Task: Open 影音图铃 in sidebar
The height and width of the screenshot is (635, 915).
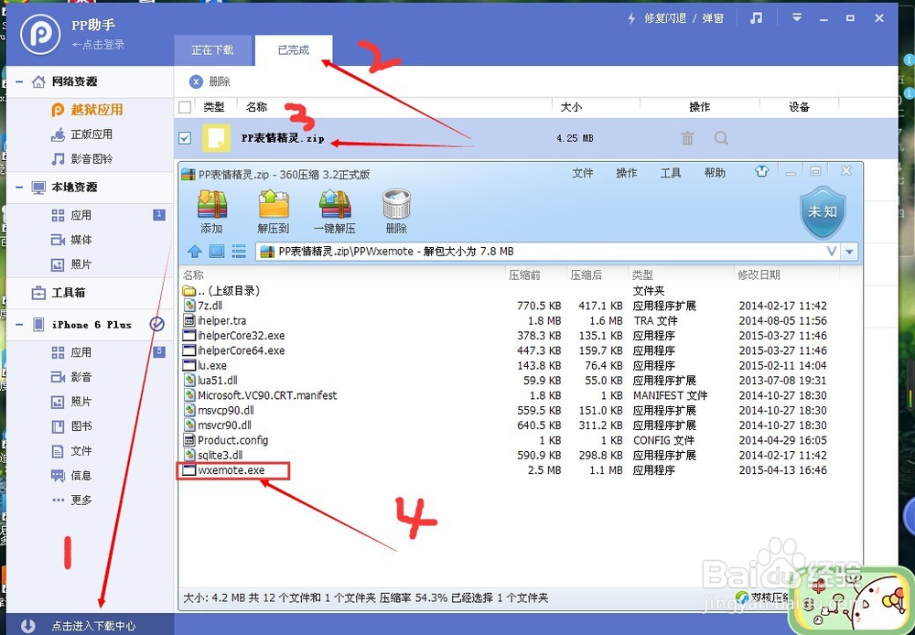Action: point(81,159)
